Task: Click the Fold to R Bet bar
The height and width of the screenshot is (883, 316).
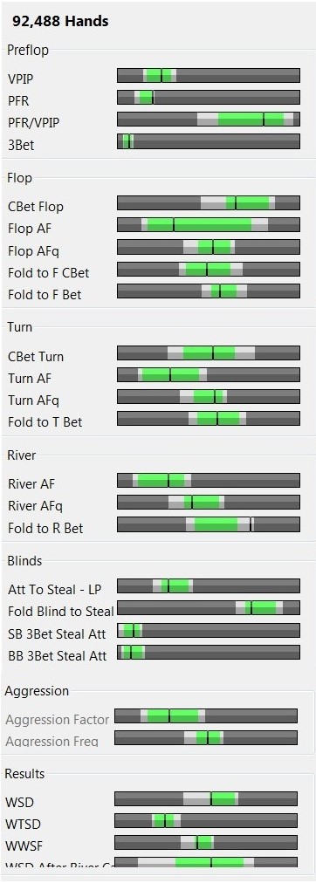Action: 209,524
